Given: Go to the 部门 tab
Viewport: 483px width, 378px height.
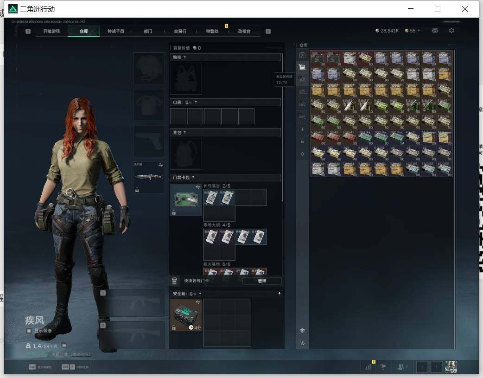Looking at the screenshot, I should (x=148, y=31).
